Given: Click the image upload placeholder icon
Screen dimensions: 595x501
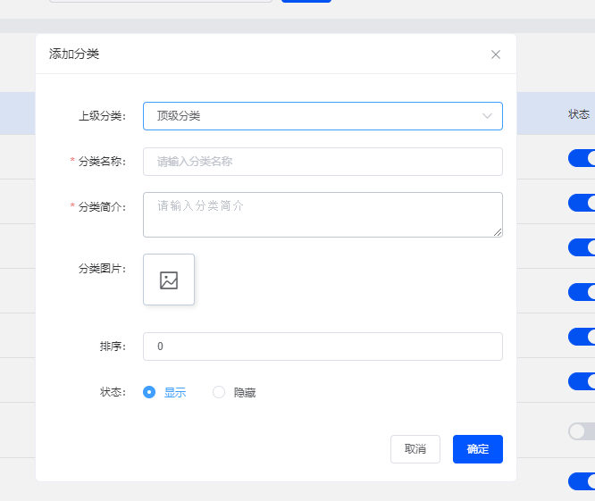Looking at the screenshot, I should coord(169,280).
